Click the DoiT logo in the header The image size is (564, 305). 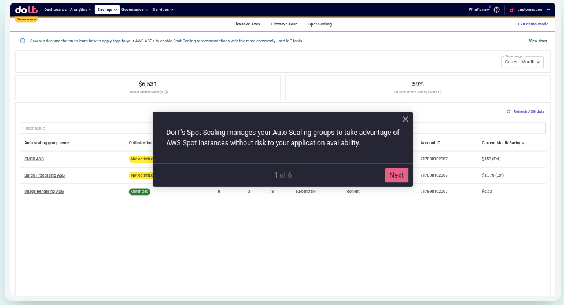tap(26, 10)
